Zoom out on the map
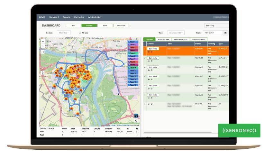264x151 pixels. 43,46
